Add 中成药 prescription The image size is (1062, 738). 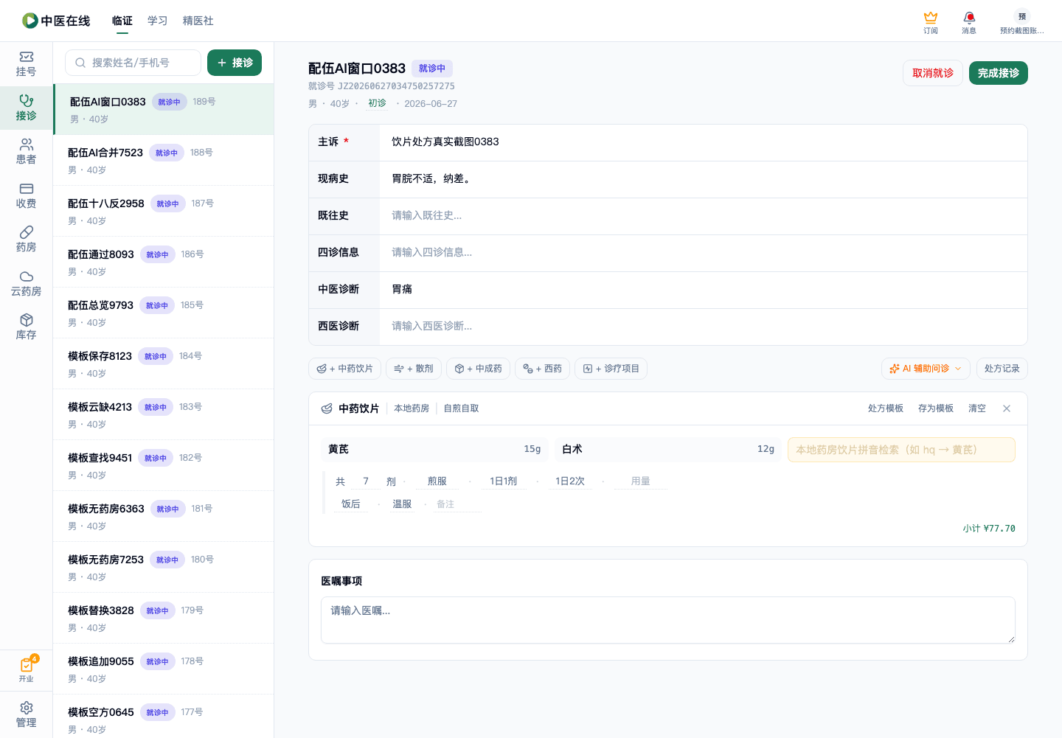click(x=478, y=369)
